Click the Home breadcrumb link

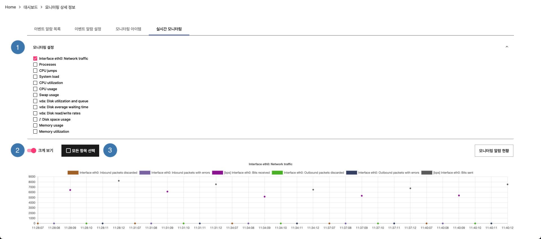[x=10, y=7]
